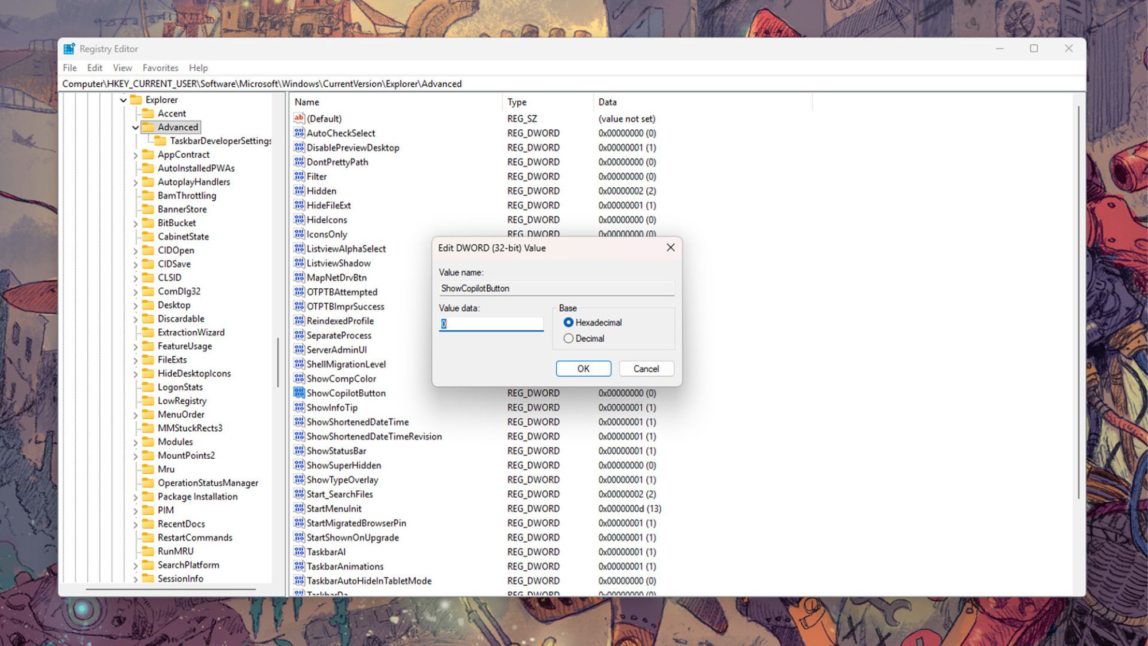Select the Advanced folder icon

coord(148,127)
